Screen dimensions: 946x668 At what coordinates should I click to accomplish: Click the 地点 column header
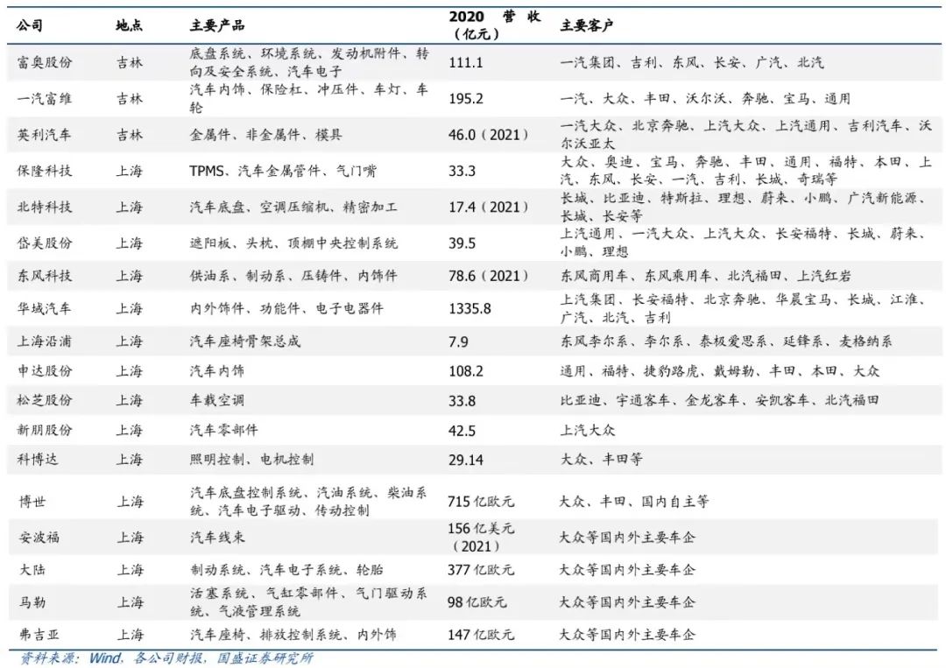tap(129, 25)
